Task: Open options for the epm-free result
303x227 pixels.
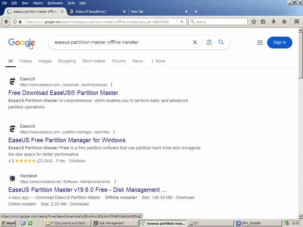Action: click(x=114, y=132)
